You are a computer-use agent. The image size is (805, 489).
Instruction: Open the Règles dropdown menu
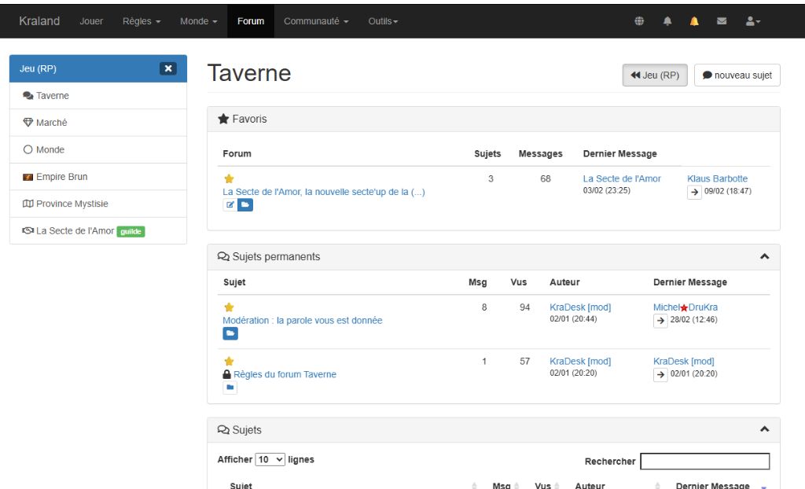coord(142,21)
